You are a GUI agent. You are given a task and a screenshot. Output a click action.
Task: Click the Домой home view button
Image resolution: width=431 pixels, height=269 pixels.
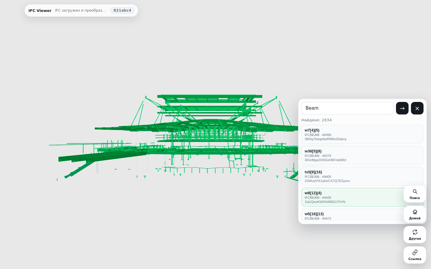415,214
